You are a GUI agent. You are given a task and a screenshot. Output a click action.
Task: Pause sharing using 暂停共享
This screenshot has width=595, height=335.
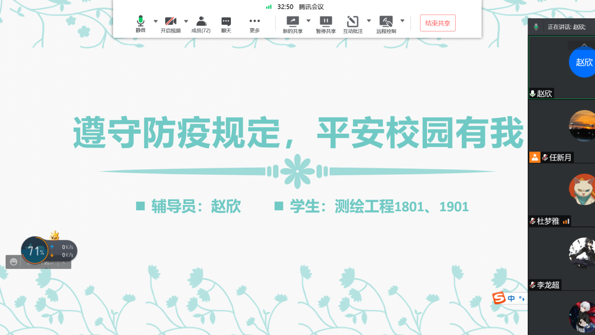click(x=326, y=21)
